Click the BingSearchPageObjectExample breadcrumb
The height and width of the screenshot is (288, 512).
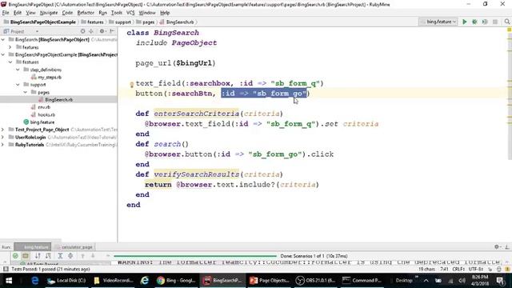[39, 22]
